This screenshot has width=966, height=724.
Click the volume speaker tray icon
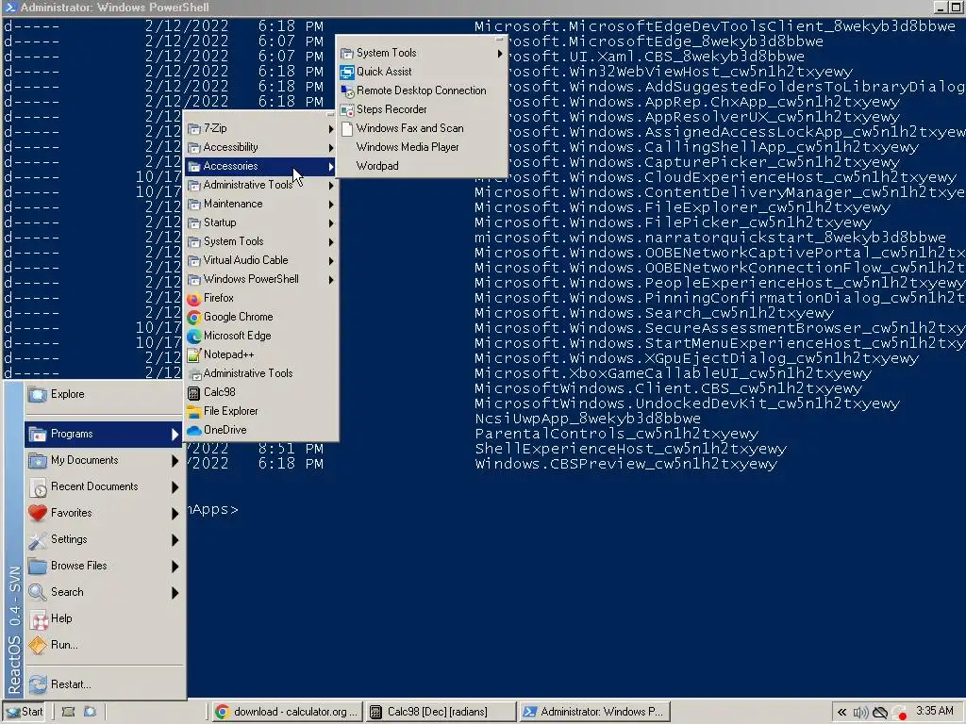click(x=860, y=713)
